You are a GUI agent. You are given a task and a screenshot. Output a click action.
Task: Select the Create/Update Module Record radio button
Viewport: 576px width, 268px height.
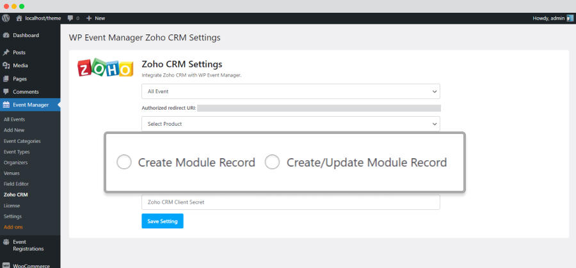272,162
